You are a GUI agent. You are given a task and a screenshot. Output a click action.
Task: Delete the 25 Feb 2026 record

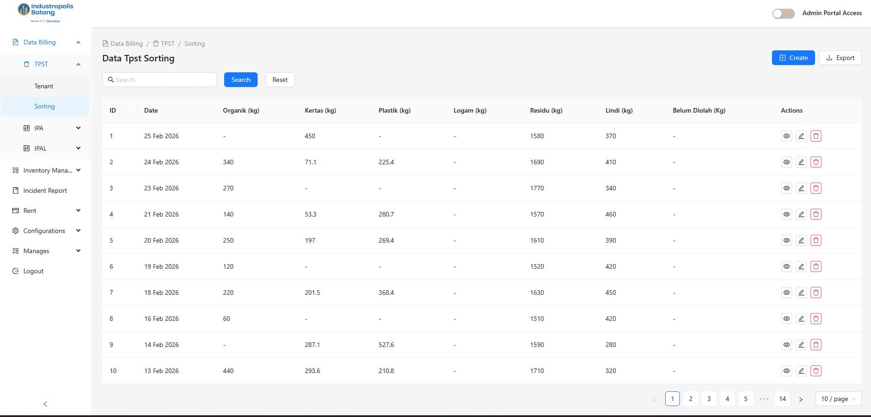pyautogui.click(x=816, y=136)
